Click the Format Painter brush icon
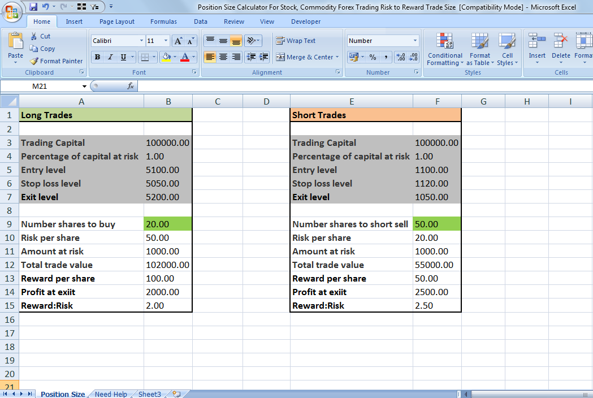Screen dimensions: 593x398 [34, 61]
